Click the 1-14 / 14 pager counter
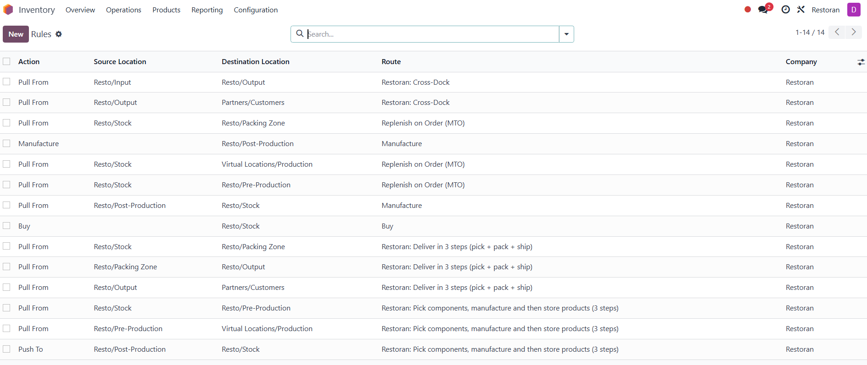 [810, 32]
